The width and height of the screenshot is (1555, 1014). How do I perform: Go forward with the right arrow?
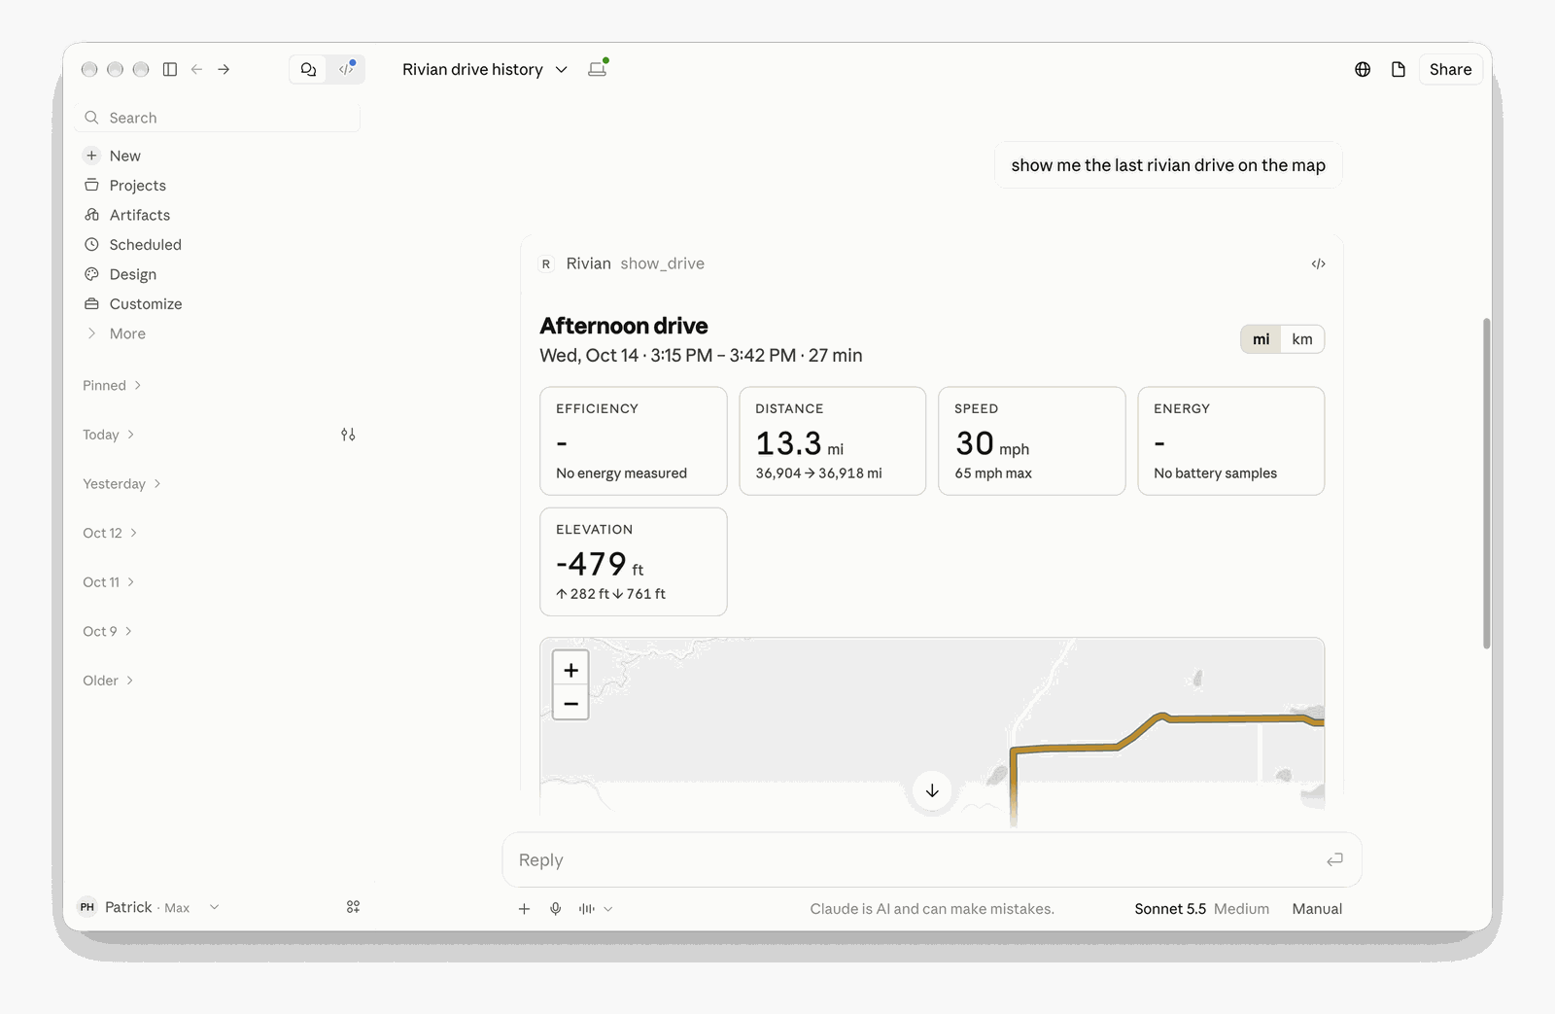[224, 69]
